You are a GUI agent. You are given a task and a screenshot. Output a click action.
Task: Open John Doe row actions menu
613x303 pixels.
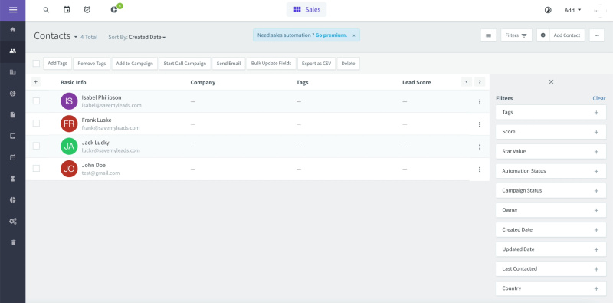coord(480,170)
